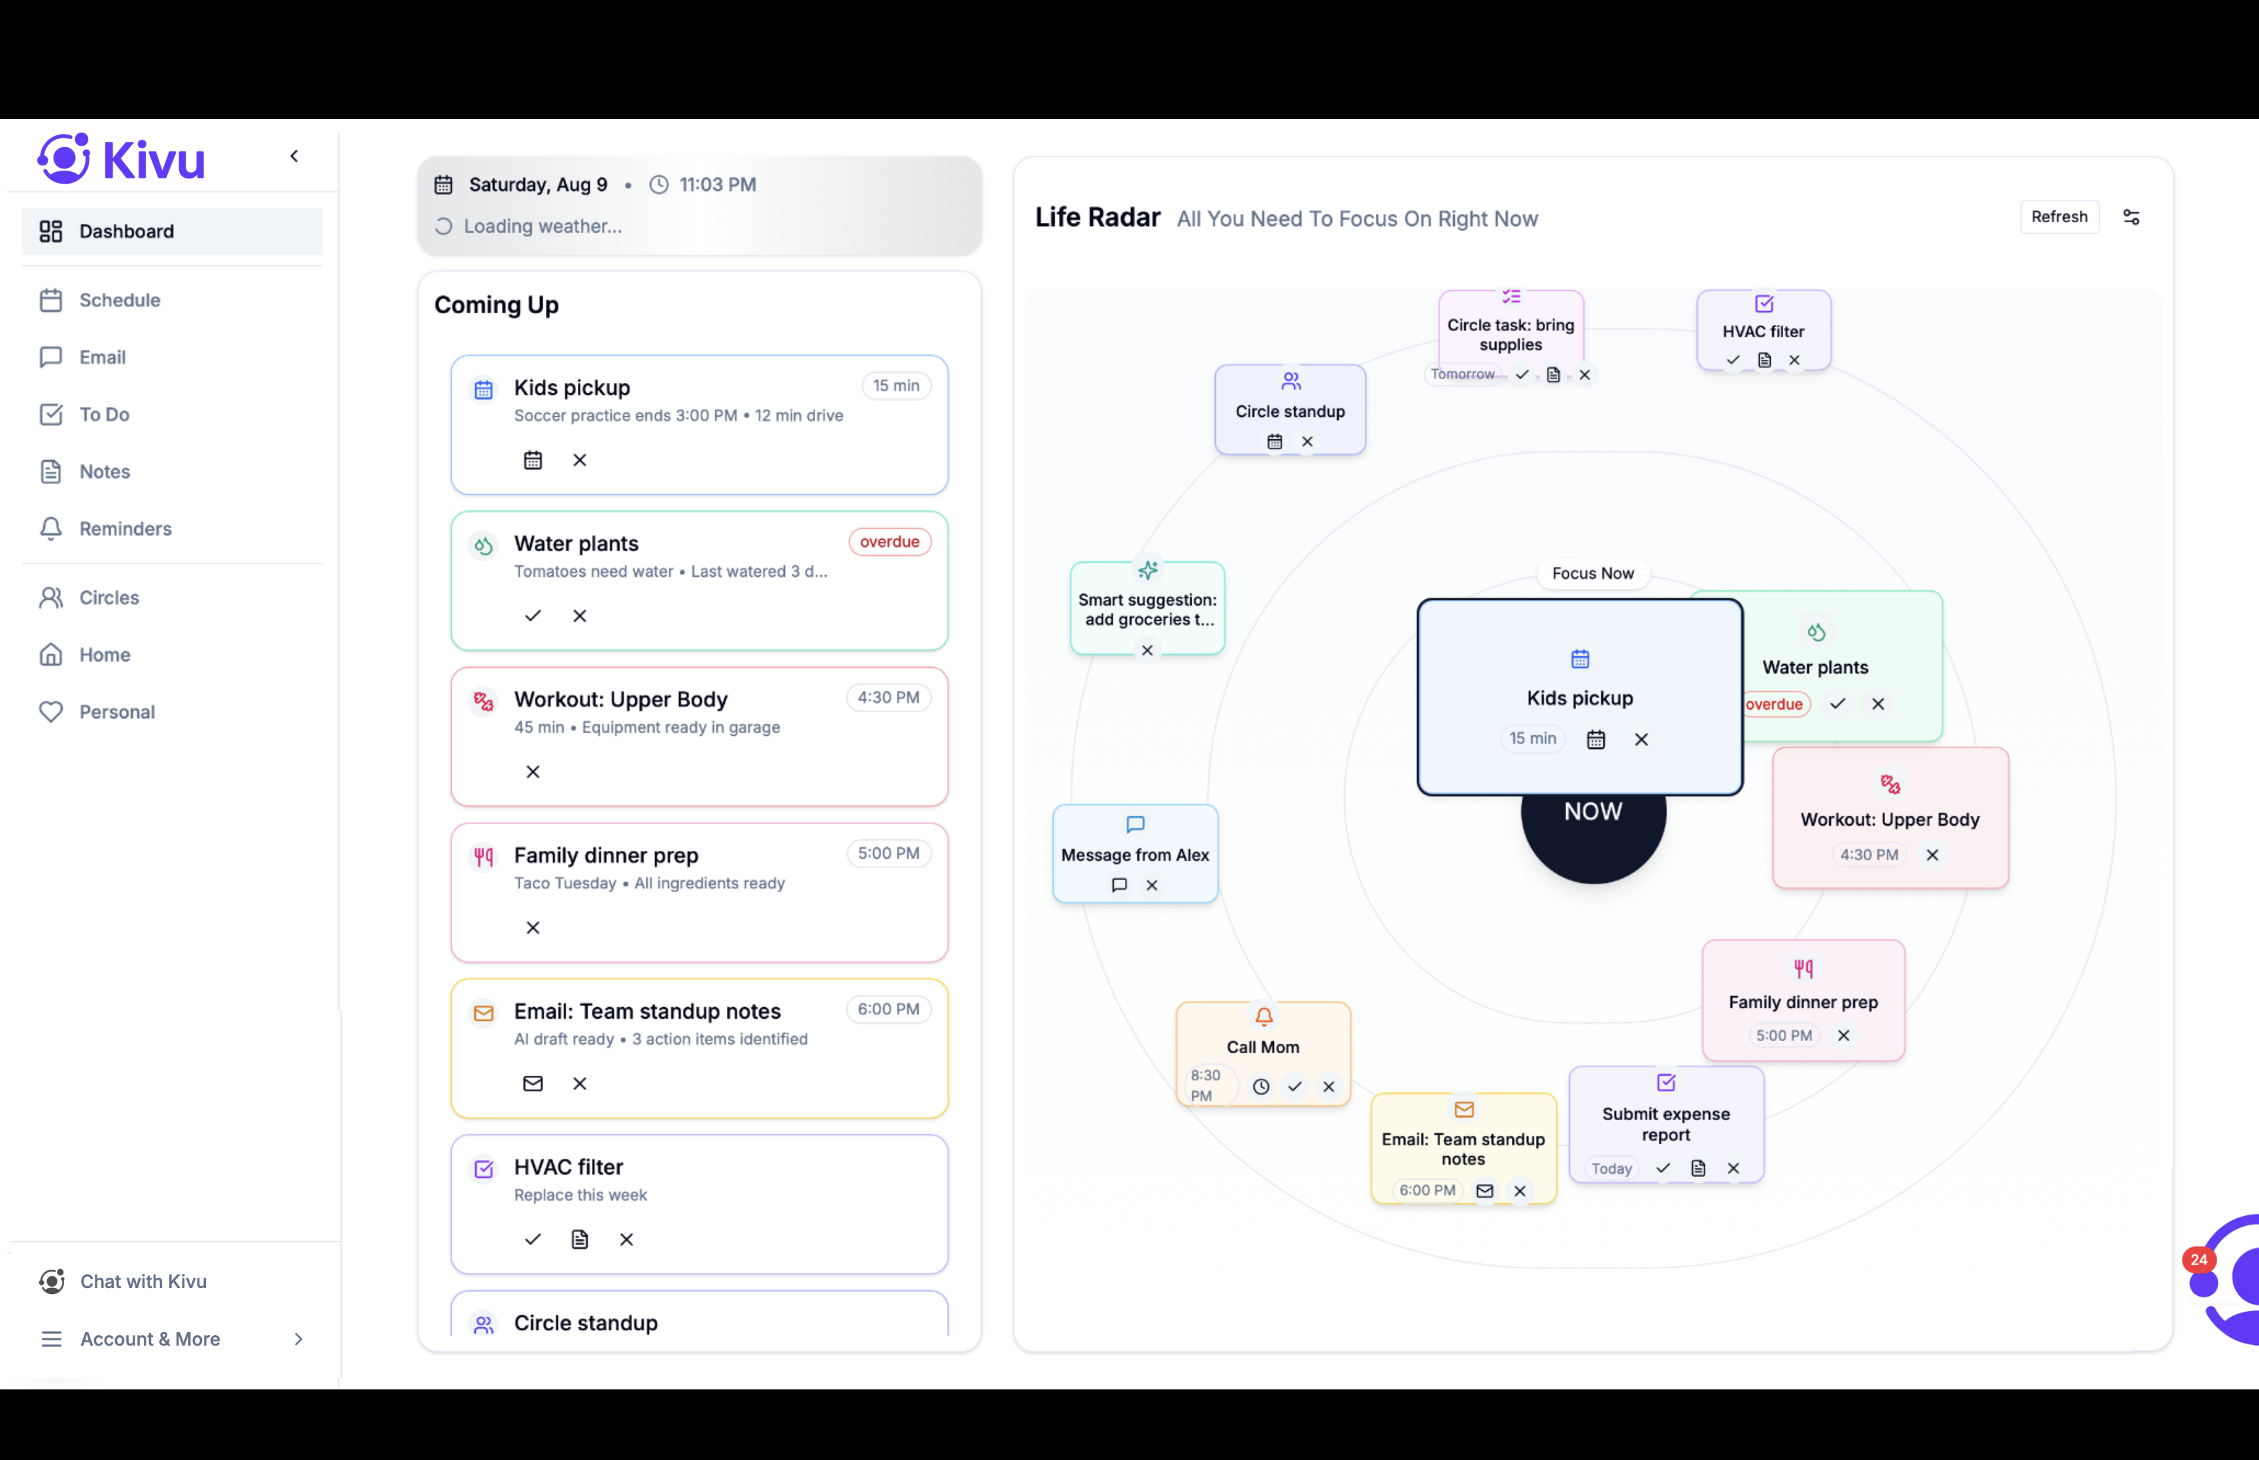Open the calendar icon on the Kids pickup card

[533, 460]
